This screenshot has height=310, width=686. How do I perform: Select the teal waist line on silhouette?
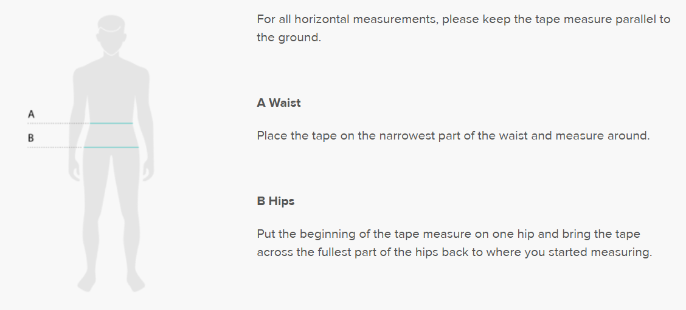111,123
